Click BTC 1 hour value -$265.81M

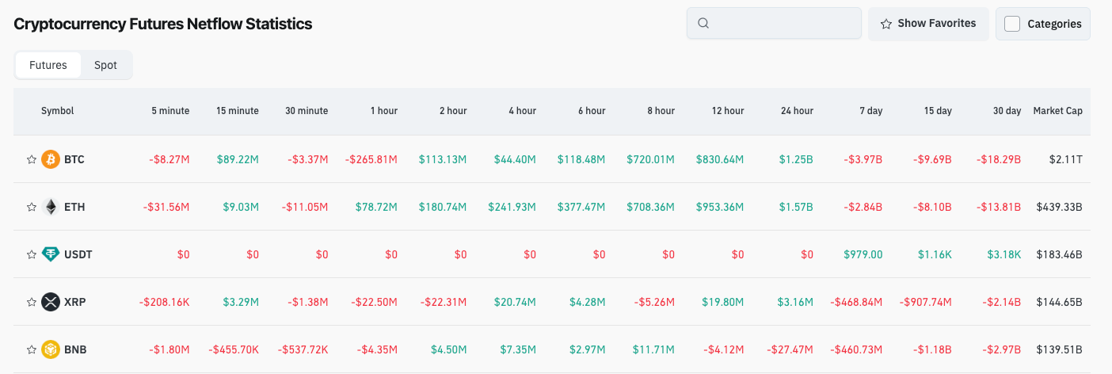371,159
